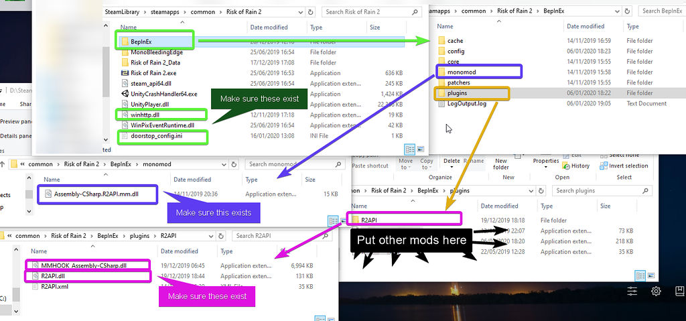686x321 pixels.
Task: Switch monomod window to details view
Action: (x=333, y=220)
